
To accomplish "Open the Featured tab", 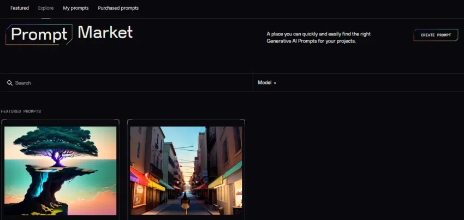I will [x=20, y=8].
